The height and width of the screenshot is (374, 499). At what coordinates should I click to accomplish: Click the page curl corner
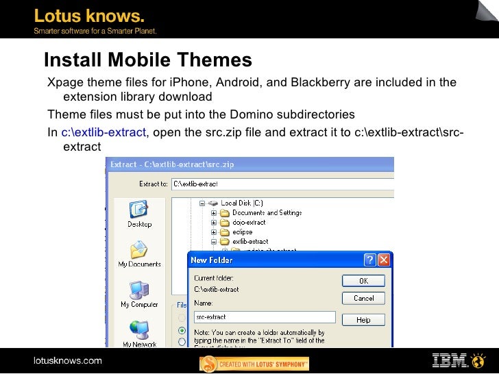[486, 11]
